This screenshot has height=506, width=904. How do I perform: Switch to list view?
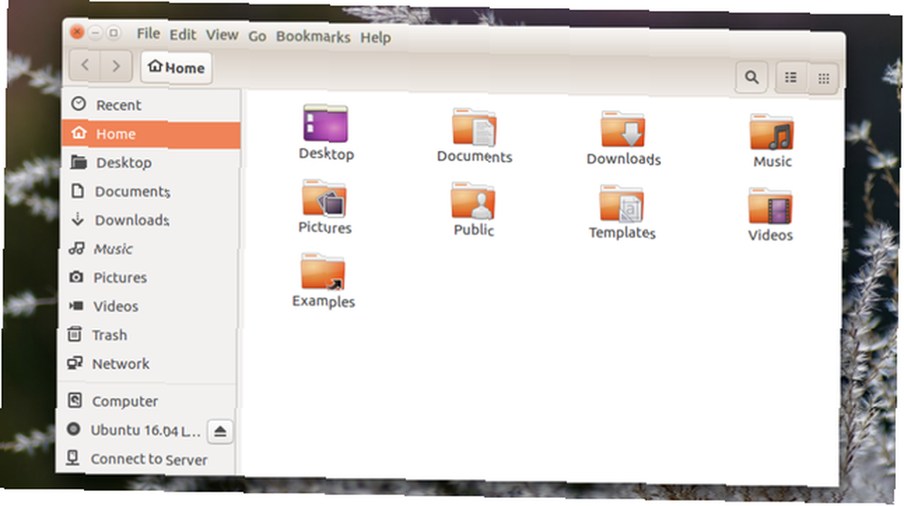click(790, 77)
